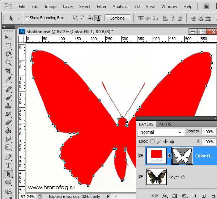This screenshot has height=199, width=217.
Task: Select the Brush tool
Action: [x=8, y=97]
